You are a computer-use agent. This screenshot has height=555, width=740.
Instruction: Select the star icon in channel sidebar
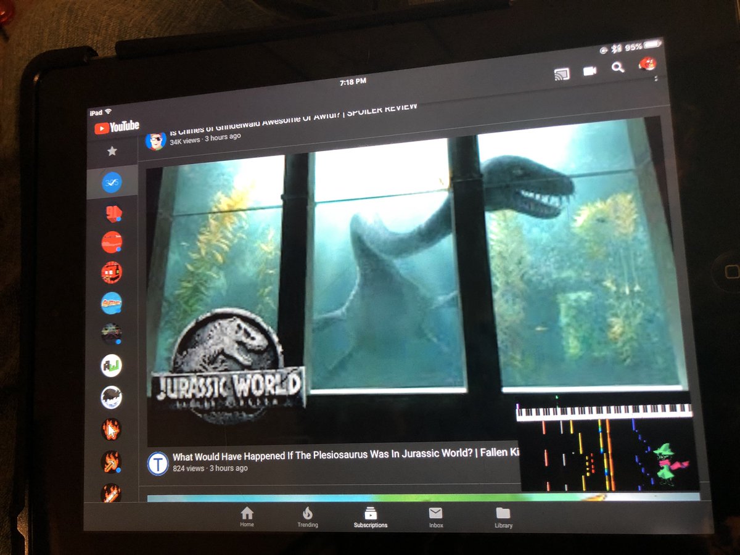[x=112, y=151]
